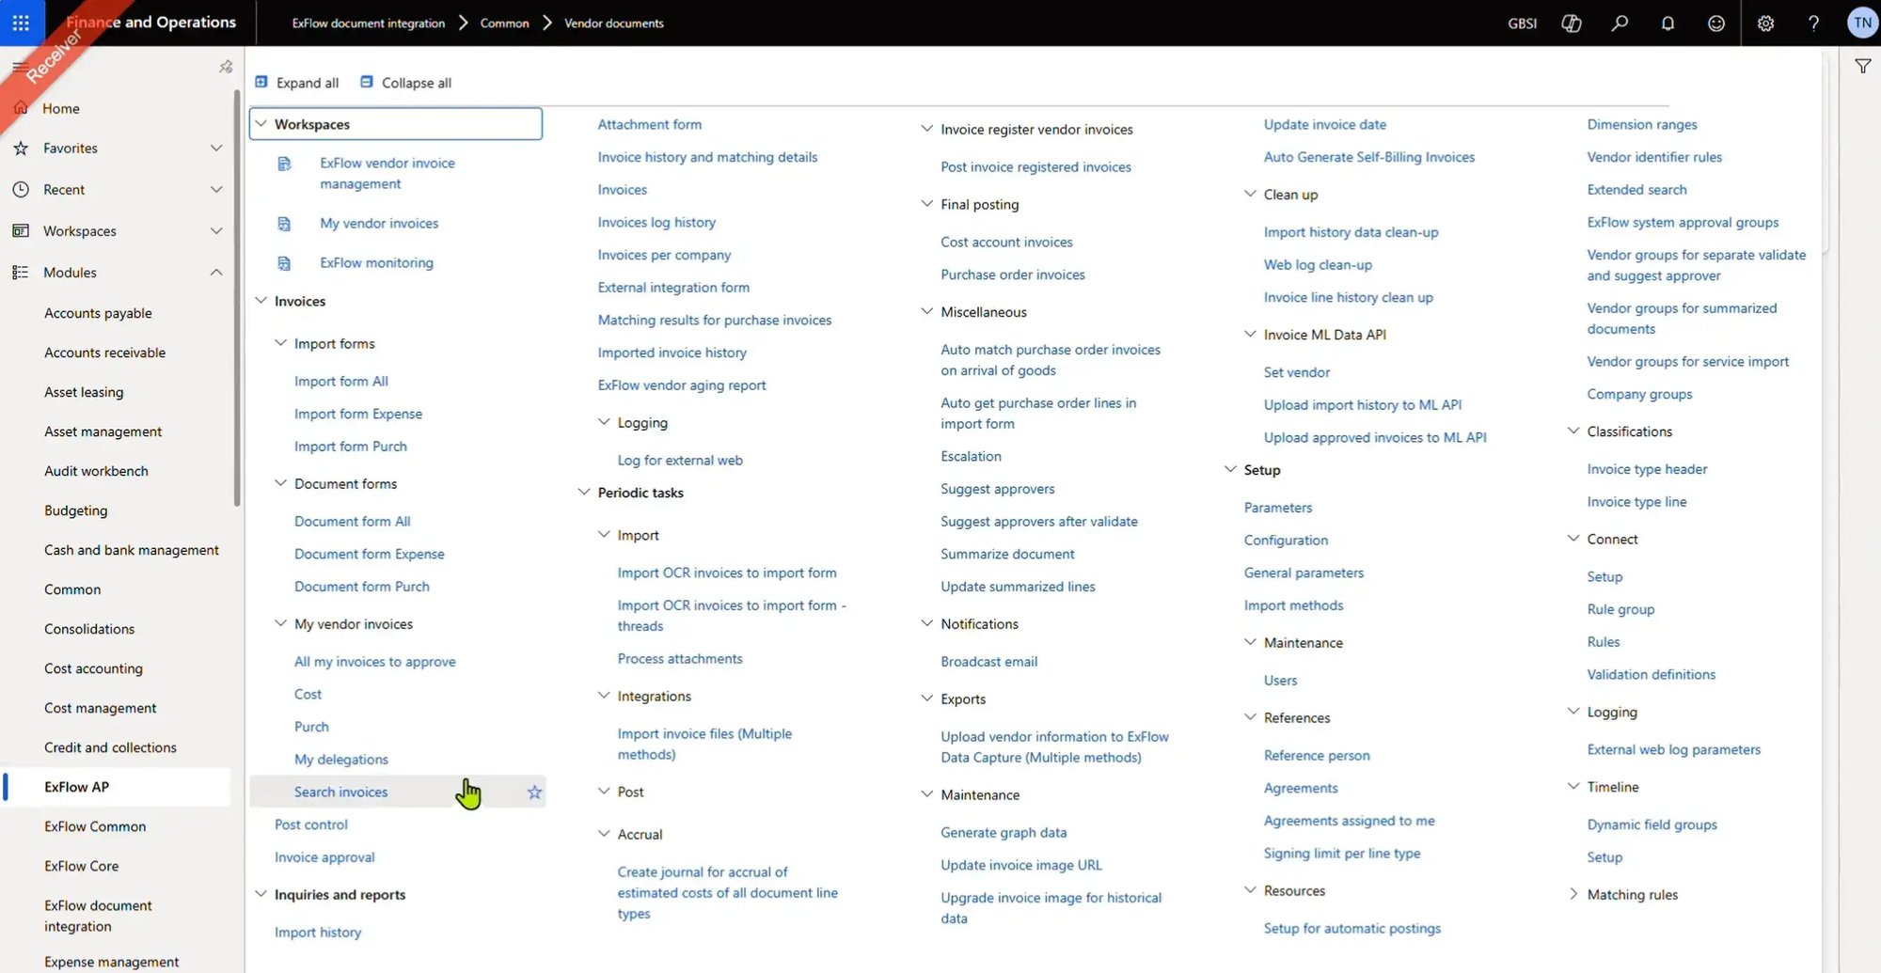This screenshot has width=1881, height=973.
Task: Open Suggest approvers after validate
Action: (x=1039, y=521)
